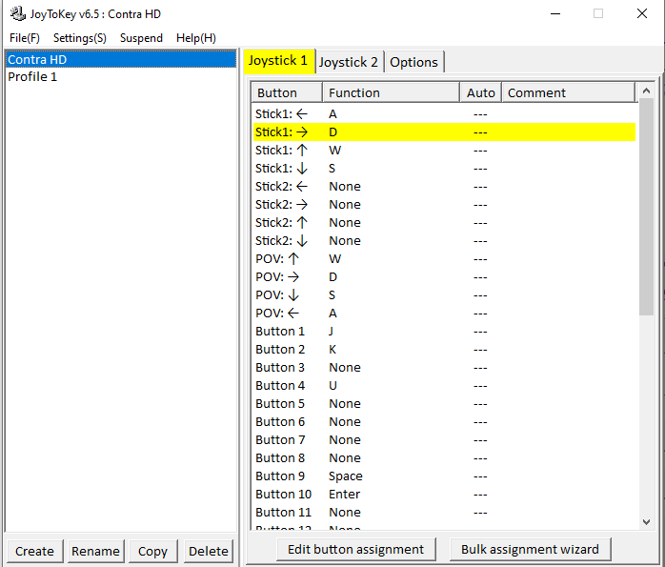Click the Button column header
665x567 pixels.
point(287,92)
